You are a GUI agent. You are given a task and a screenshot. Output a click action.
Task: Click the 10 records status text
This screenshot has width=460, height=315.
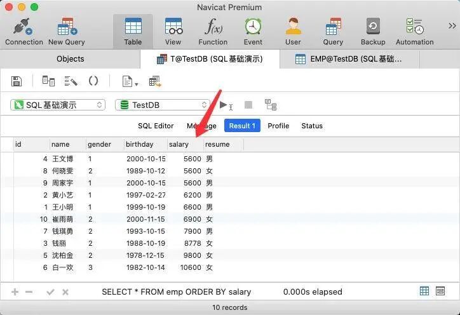tap(230, 307)
